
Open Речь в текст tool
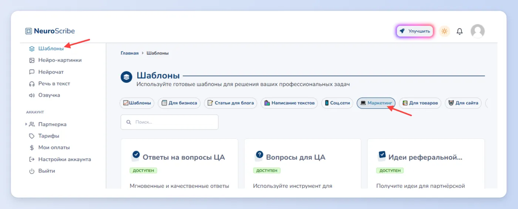(x=54, y=84)
